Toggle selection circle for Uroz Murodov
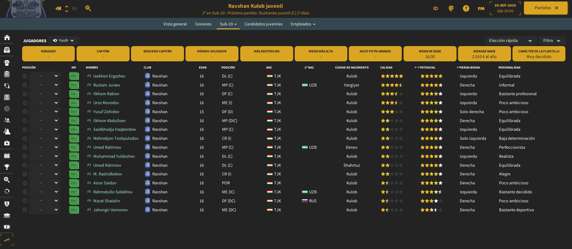572x249 pixels. coord(25,103)
